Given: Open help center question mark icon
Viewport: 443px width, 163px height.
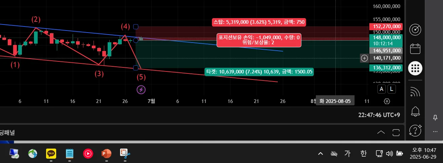Looking at the screenshot, I should point(415,130).
